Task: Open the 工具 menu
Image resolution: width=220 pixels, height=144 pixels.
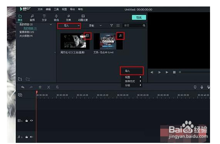Action: pos(56,10)
